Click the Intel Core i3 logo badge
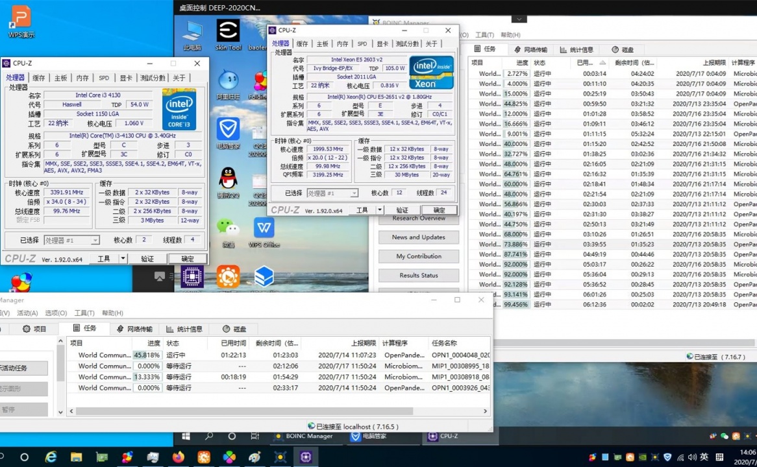 [179, 109]
